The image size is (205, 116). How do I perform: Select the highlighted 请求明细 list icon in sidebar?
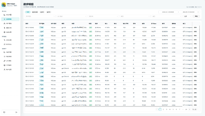pyautogui.click(x=4, y=19)
